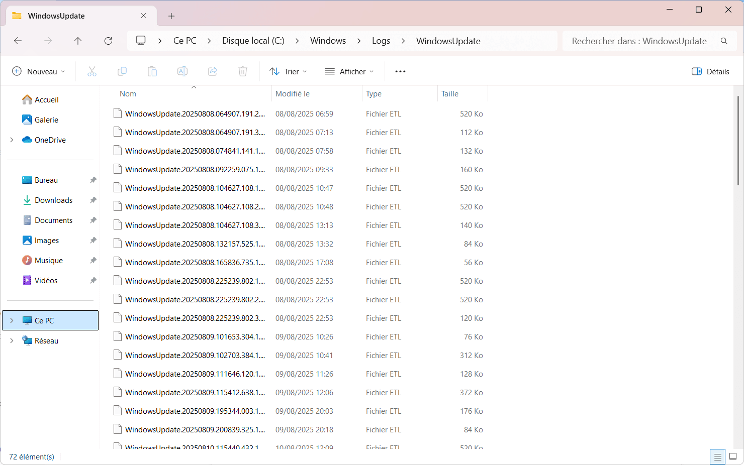744x465 pixels.
Task: Navigate to Windows breadcrumb segment
Action: (x=328, y=41)
